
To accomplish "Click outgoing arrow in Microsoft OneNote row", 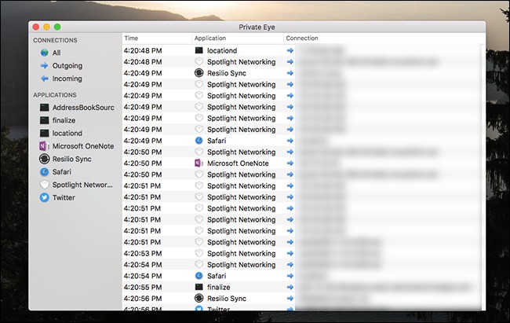I will pos(290,163).
